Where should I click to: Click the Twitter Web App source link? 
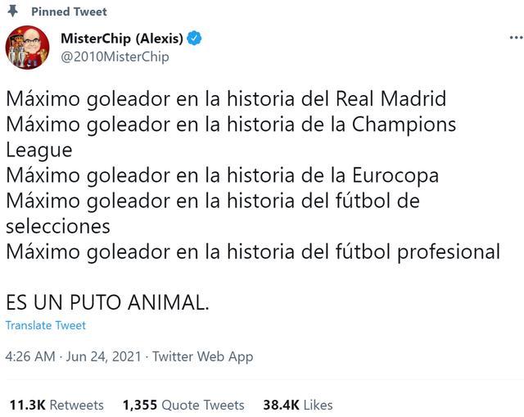click(x=202, y=356)
